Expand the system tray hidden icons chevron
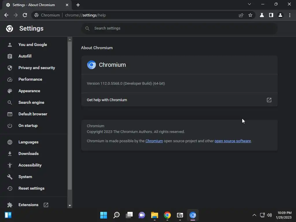The image size is (296, 222). (x=254, y=215)
